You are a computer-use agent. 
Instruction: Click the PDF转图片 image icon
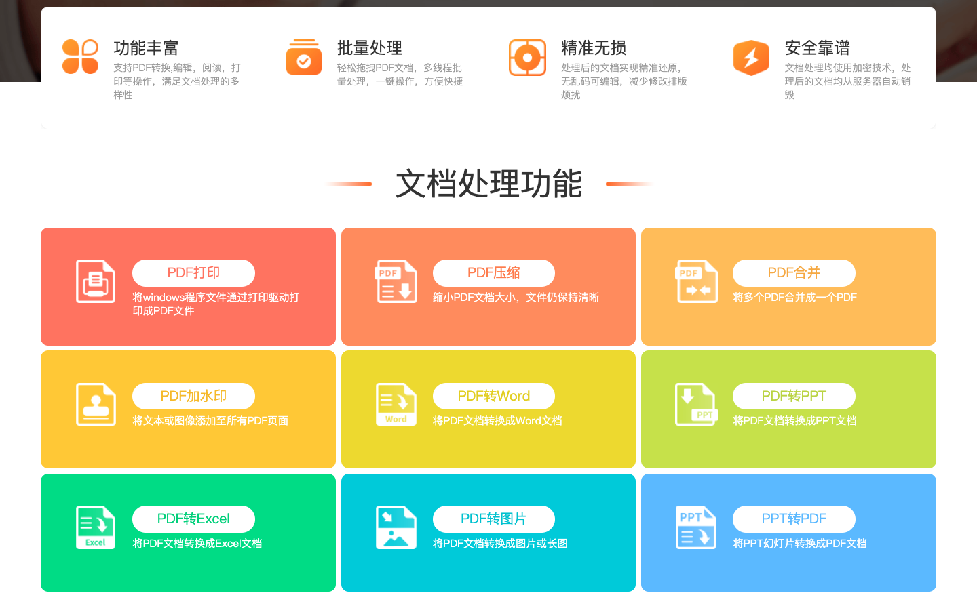[x=396, y=527]
